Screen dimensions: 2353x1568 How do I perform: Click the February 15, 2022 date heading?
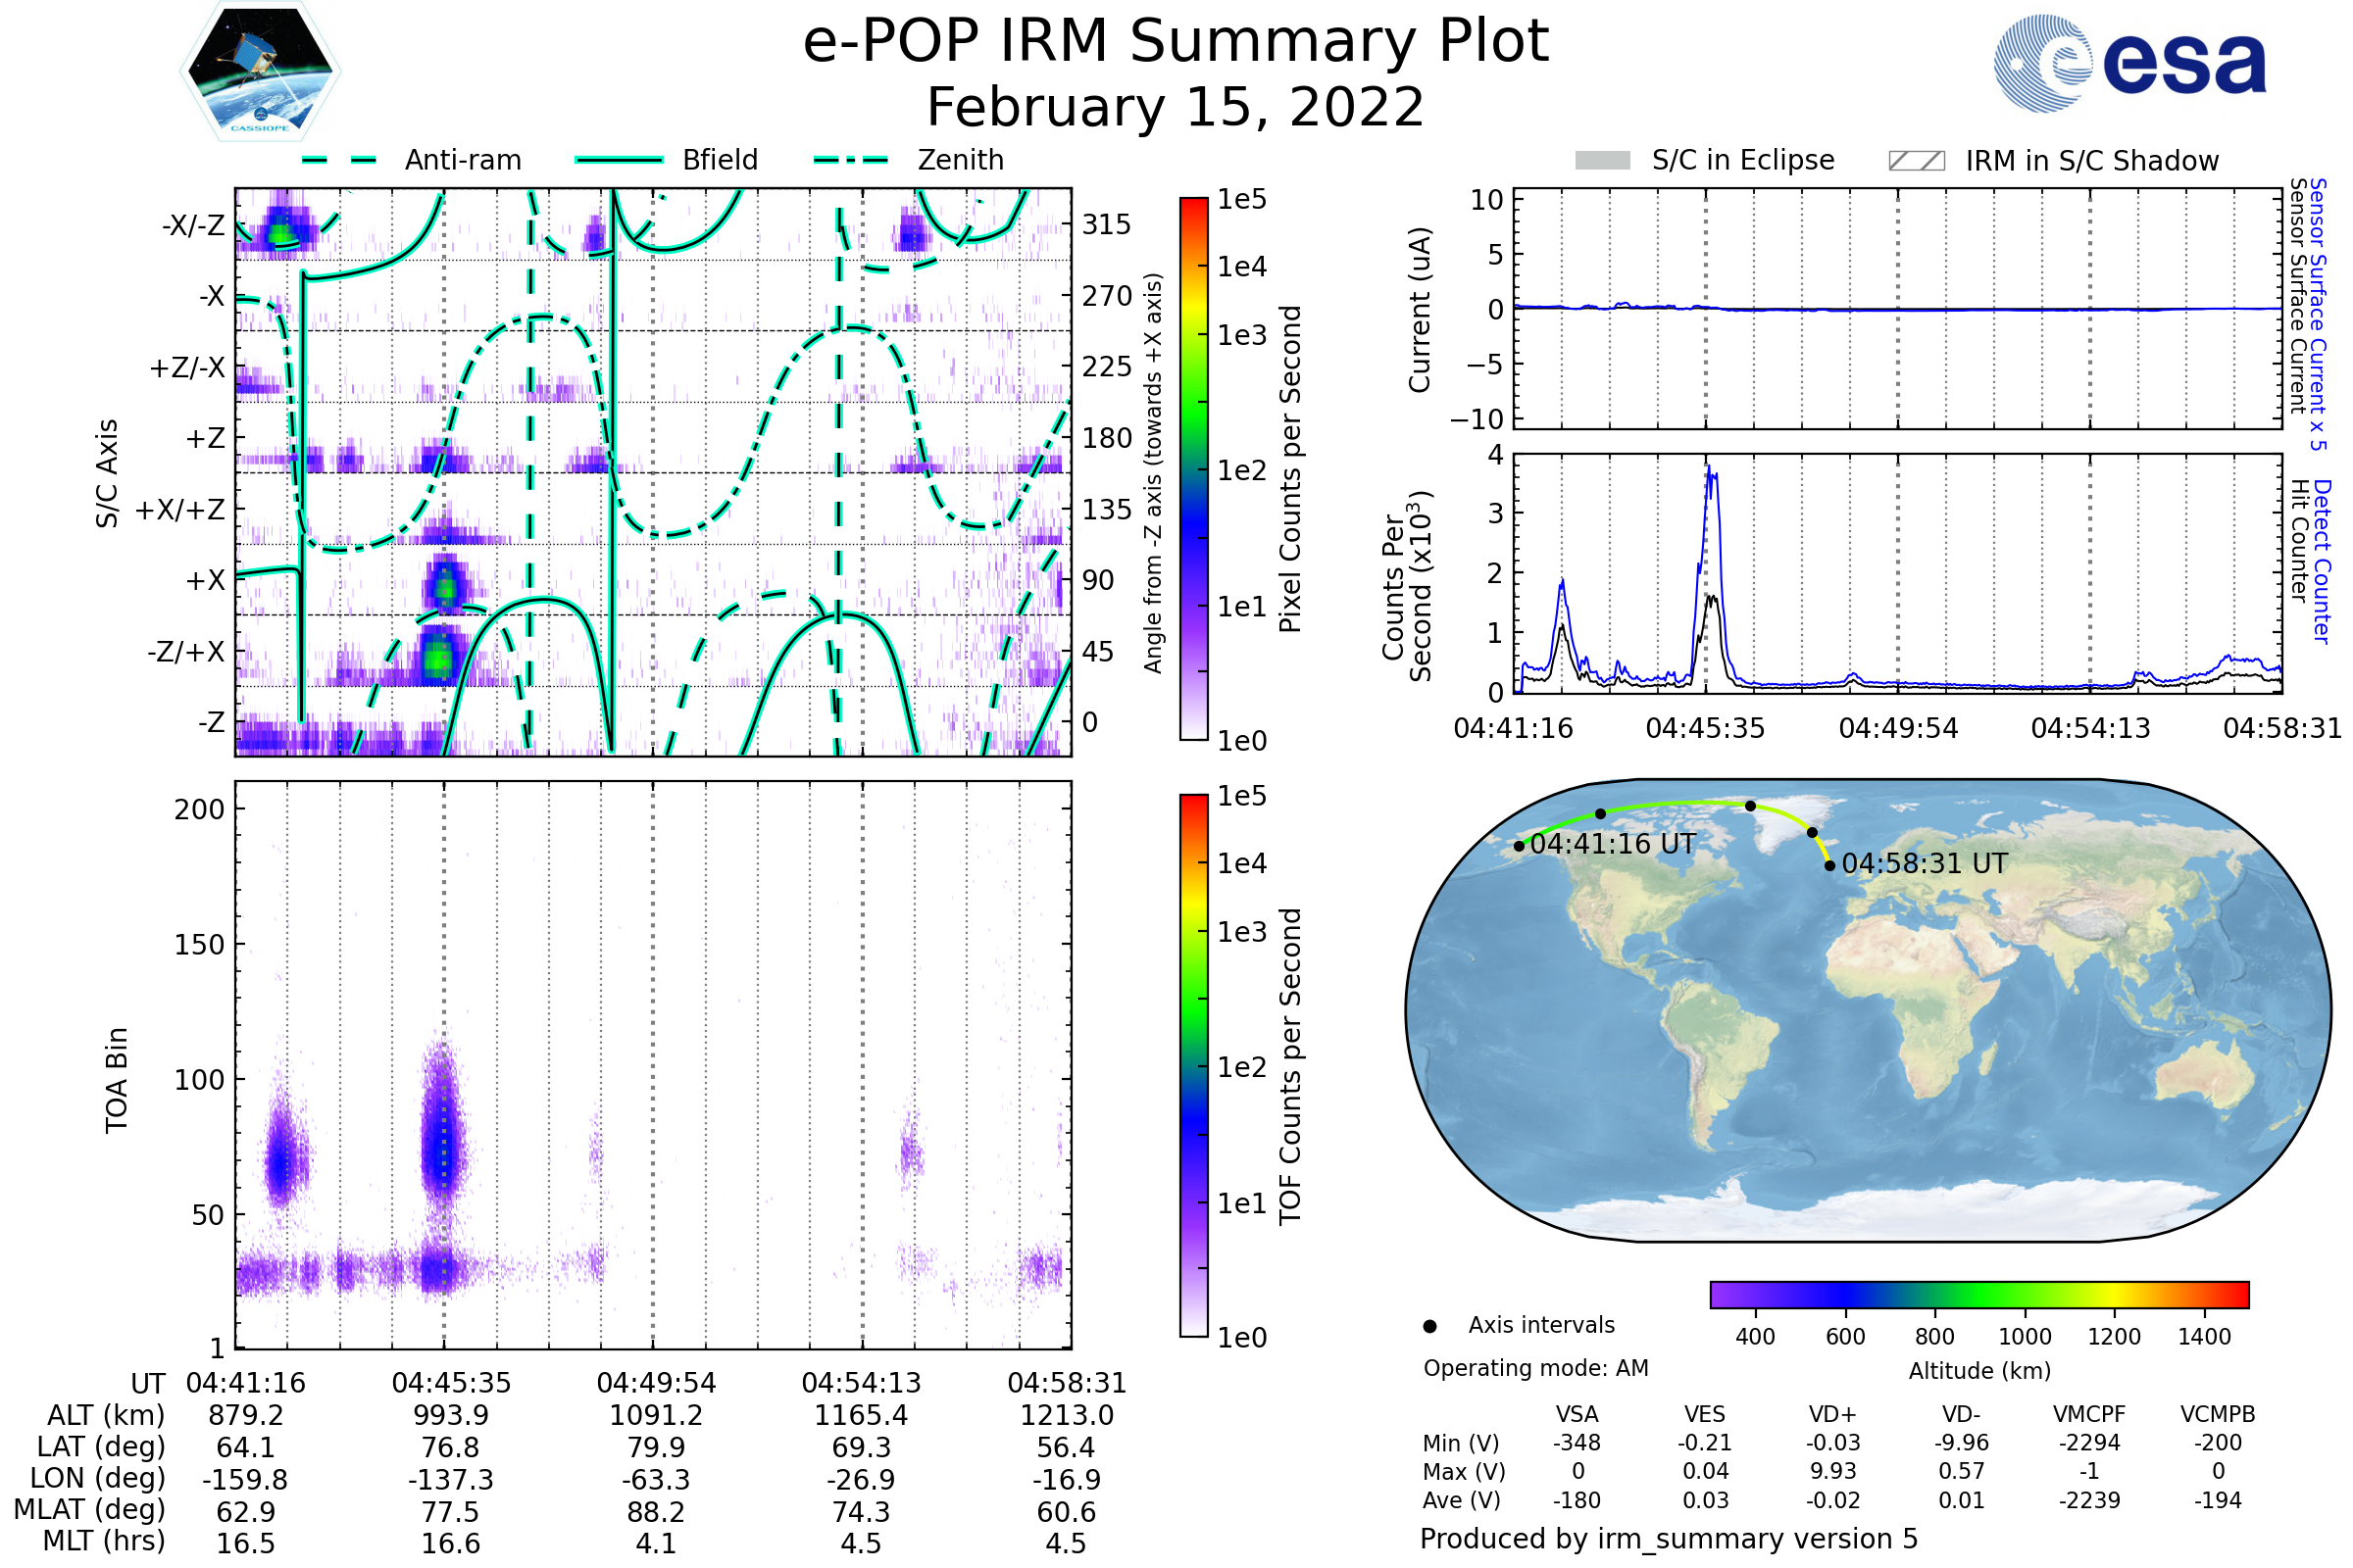[x=1176, y=108]
